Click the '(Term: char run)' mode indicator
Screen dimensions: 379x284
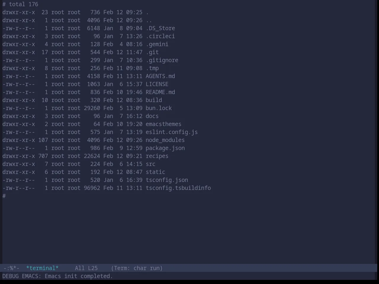pos(137,268)
